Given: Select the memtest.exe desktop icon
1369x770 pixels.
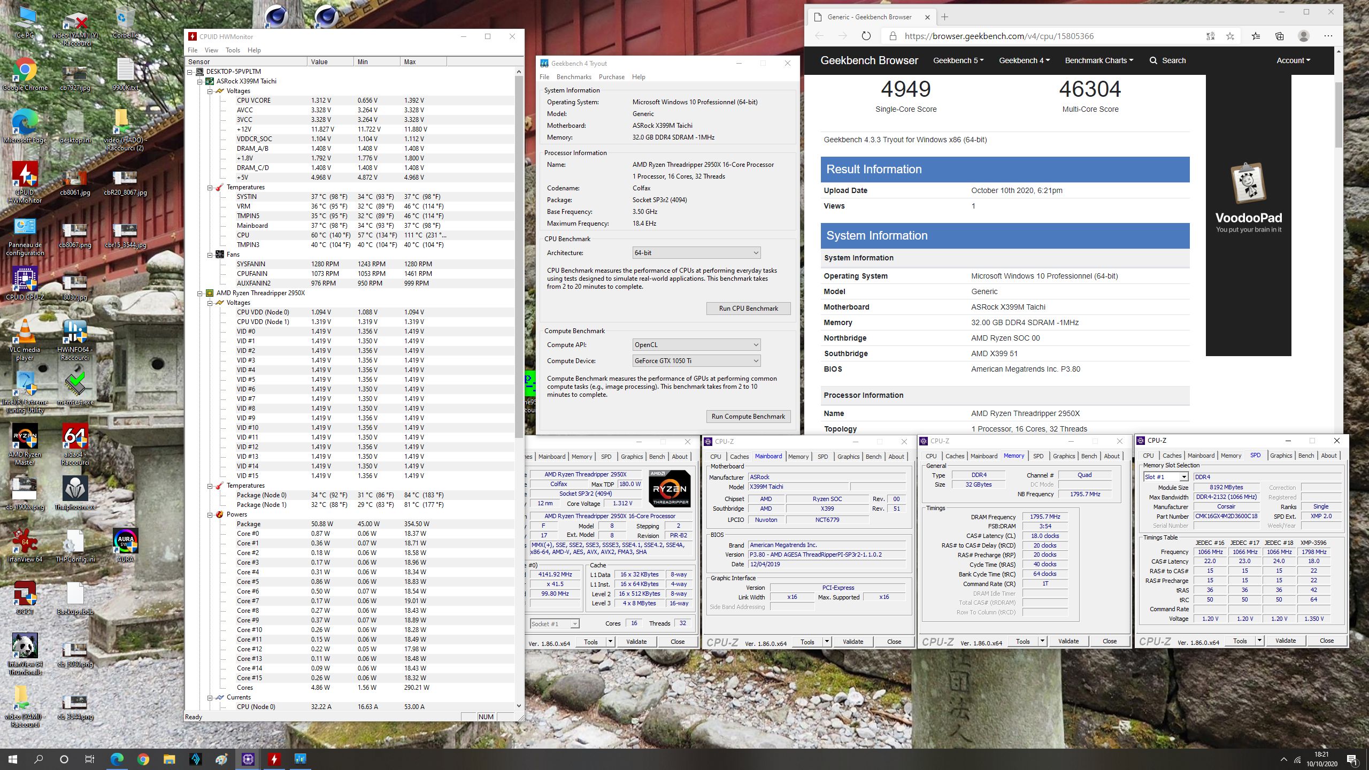Looking at the screenshot, I should 75,389.
